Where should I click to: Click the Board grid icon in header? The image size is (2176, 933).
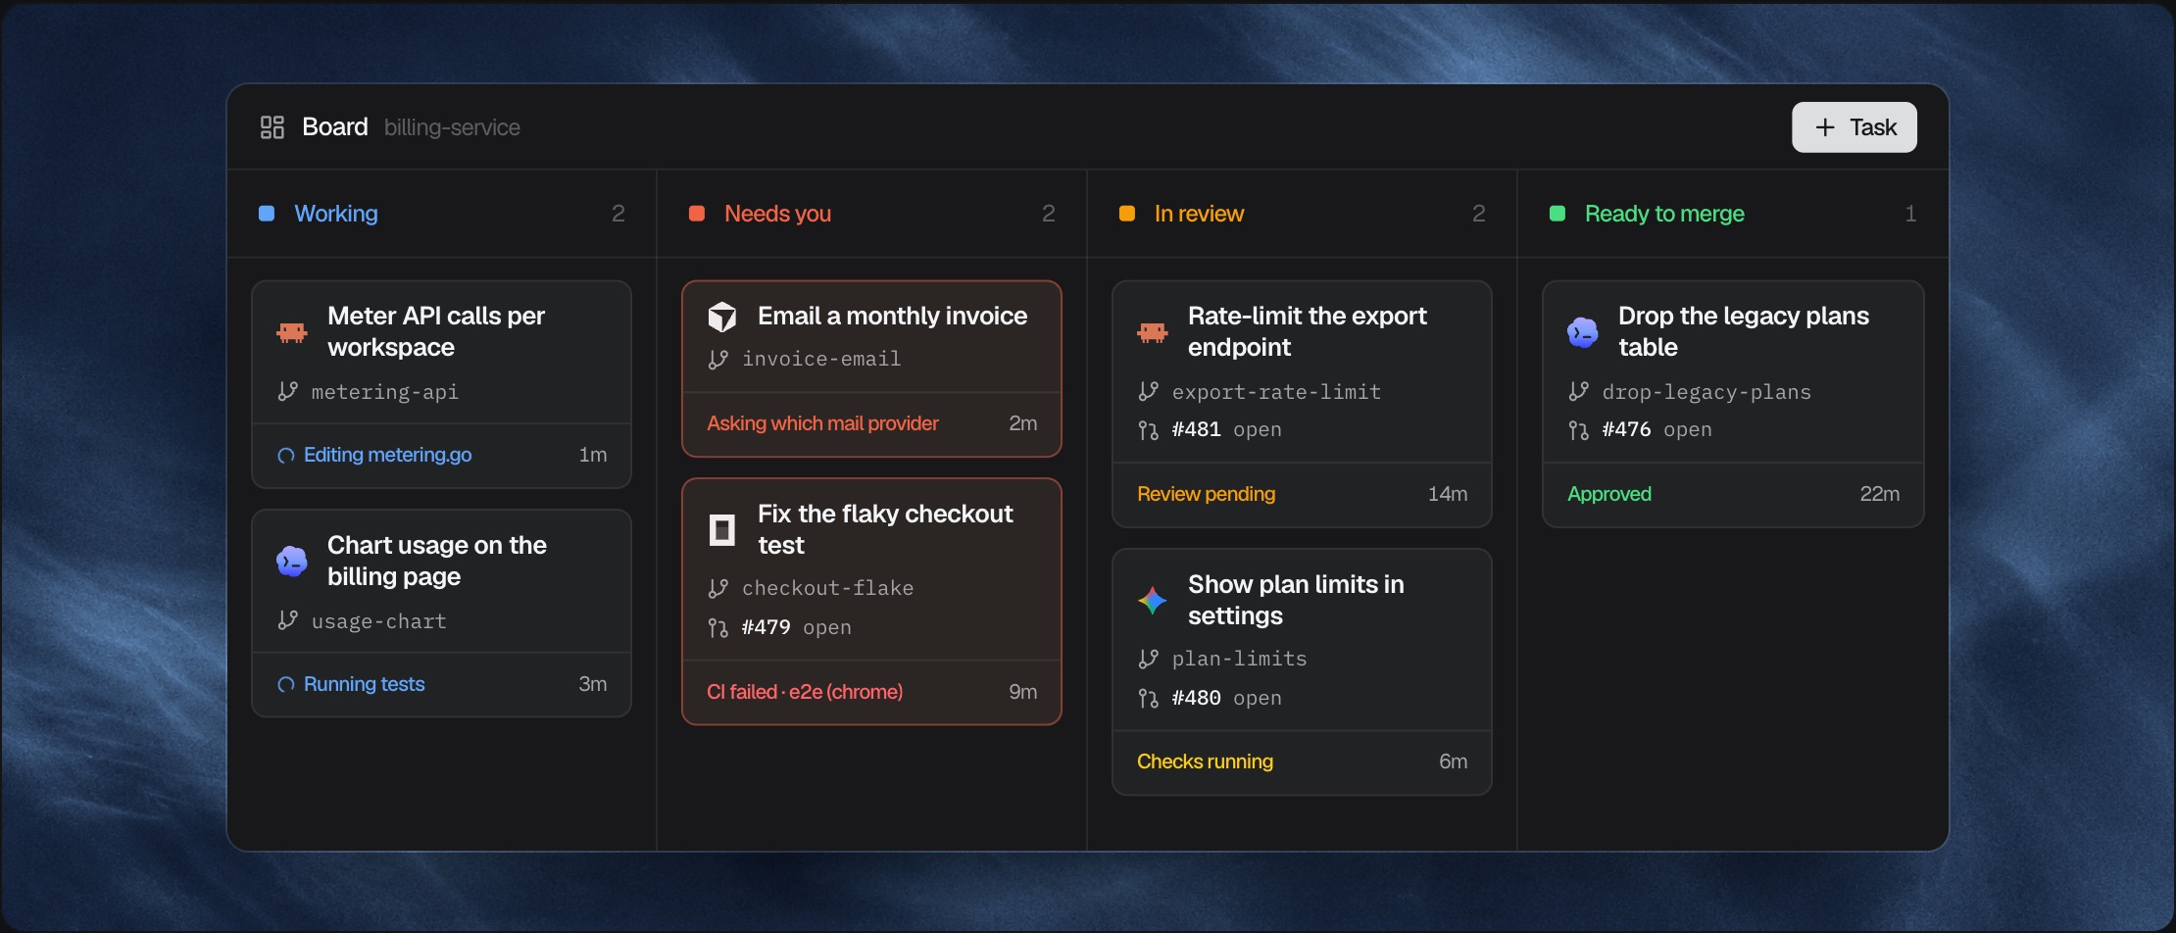[272, 127]
